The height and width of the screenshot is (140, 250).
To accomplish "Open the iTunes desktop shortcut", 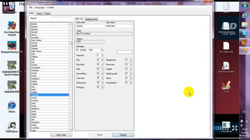I will pyautogui.click(x=12, y=105).
